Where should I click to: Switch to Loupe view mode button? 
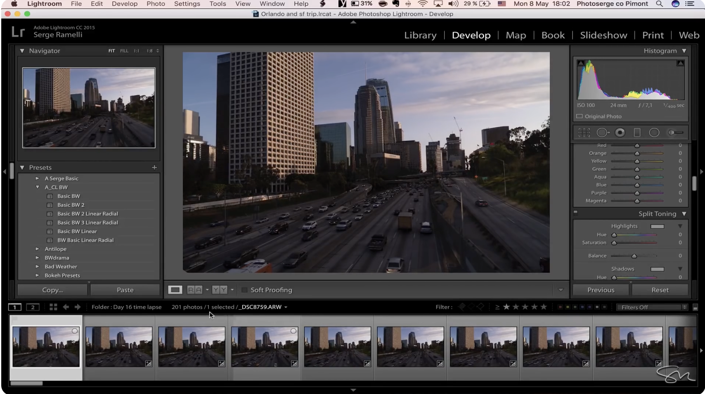(x=175, y=290)
